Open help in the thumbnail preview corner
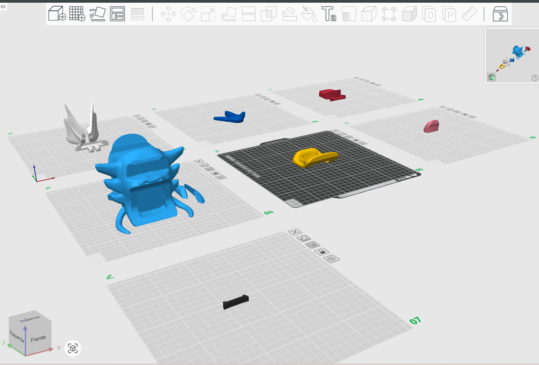The image size is (539, 365). click(535, 78)
